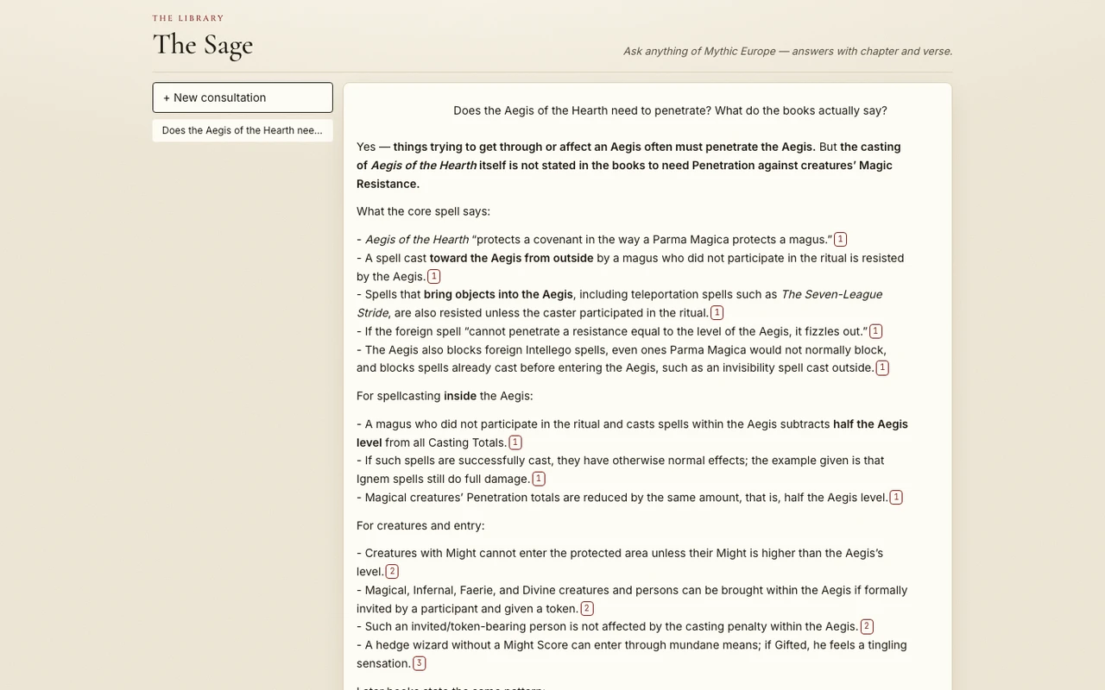The height and width of the screenshot is (690, 1105).
Task: Open citation 3 after 'feels a tingling sensation.'
Action: (419, 664)
